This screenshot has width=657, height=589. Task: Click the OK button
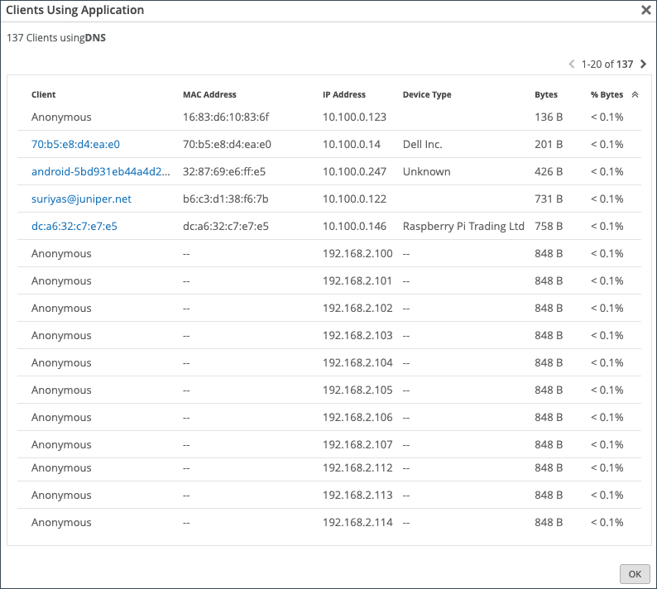(x=634, y=573)
